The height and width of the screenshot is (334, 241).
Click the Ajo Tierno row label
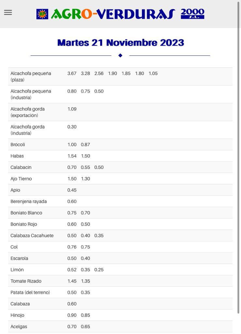[21, 179]
